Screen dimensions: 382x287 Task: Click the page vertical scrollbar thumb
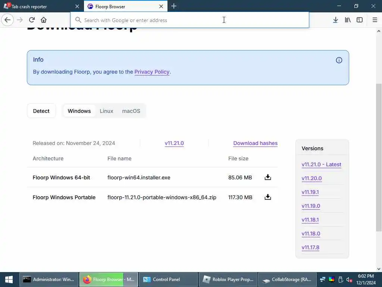tap(379, 157)
